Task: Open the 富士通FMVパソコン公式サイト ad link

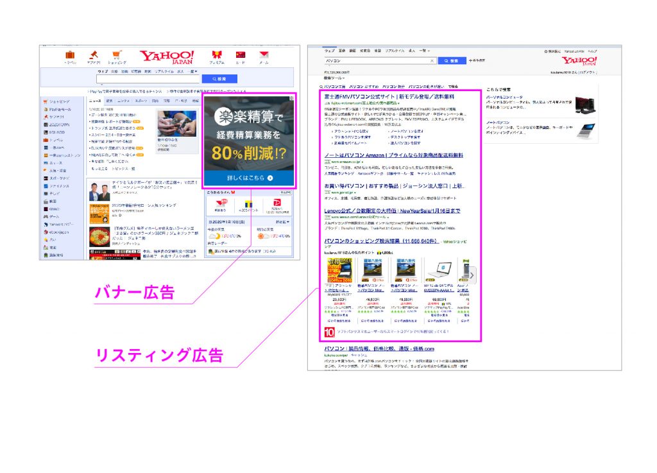Action: coord(389,96)
